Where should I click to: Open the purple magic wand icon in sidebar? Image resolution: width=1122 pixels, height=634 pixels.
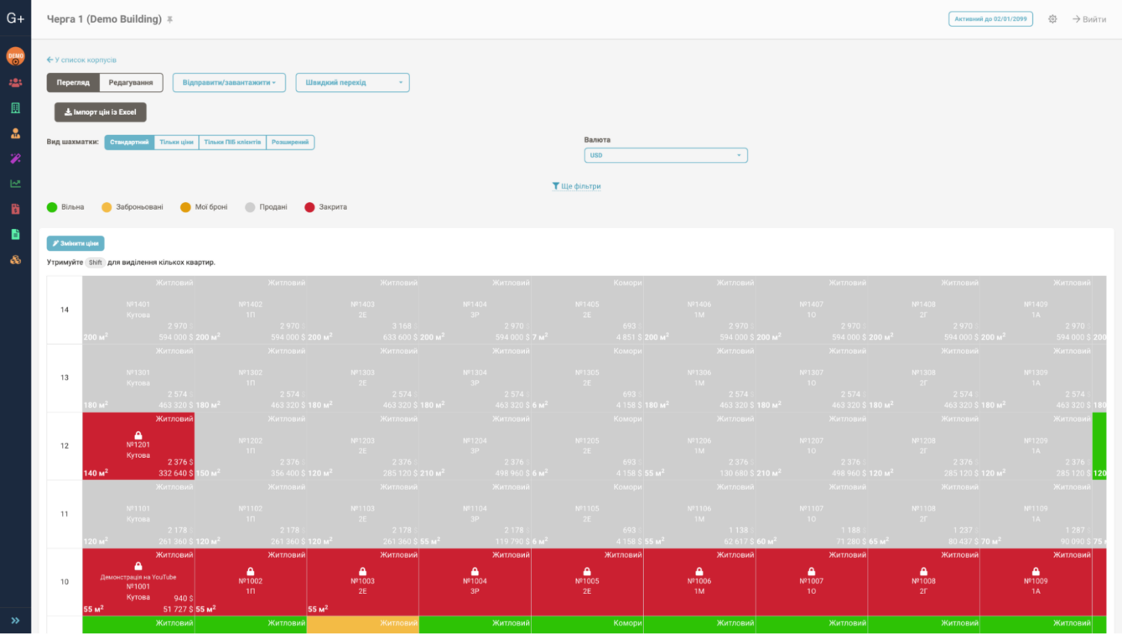tap(15, 158)
